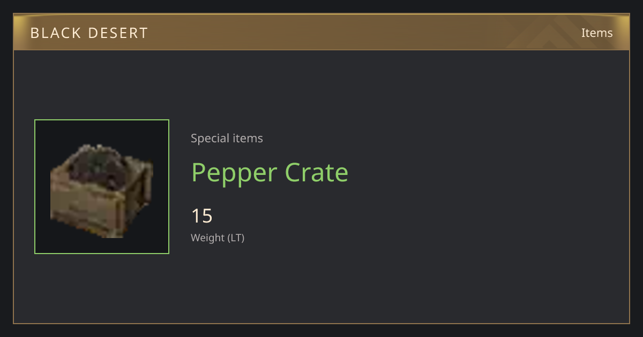Click the word Pepper in the item name
Viewport: 643px width, 337px height.
(234, 173)
